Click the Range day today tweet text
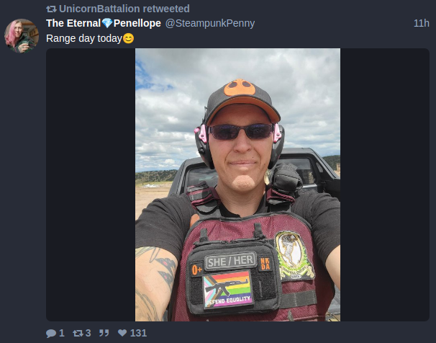 pos(84,38)
